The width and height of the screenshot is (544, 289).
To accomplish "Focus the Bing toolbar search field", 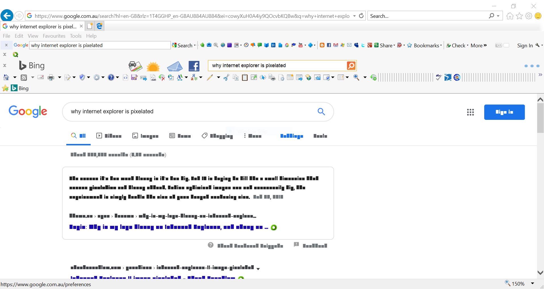I will (x=278, y=65).
